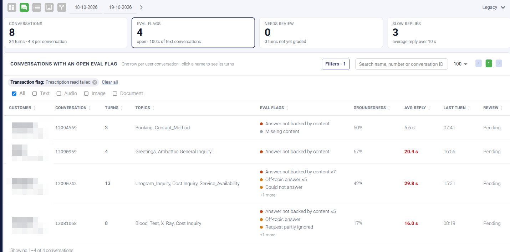Remove the Prescription read failed filter chip
This screenshot has width=510, height=252.
[x=95, y=82]
